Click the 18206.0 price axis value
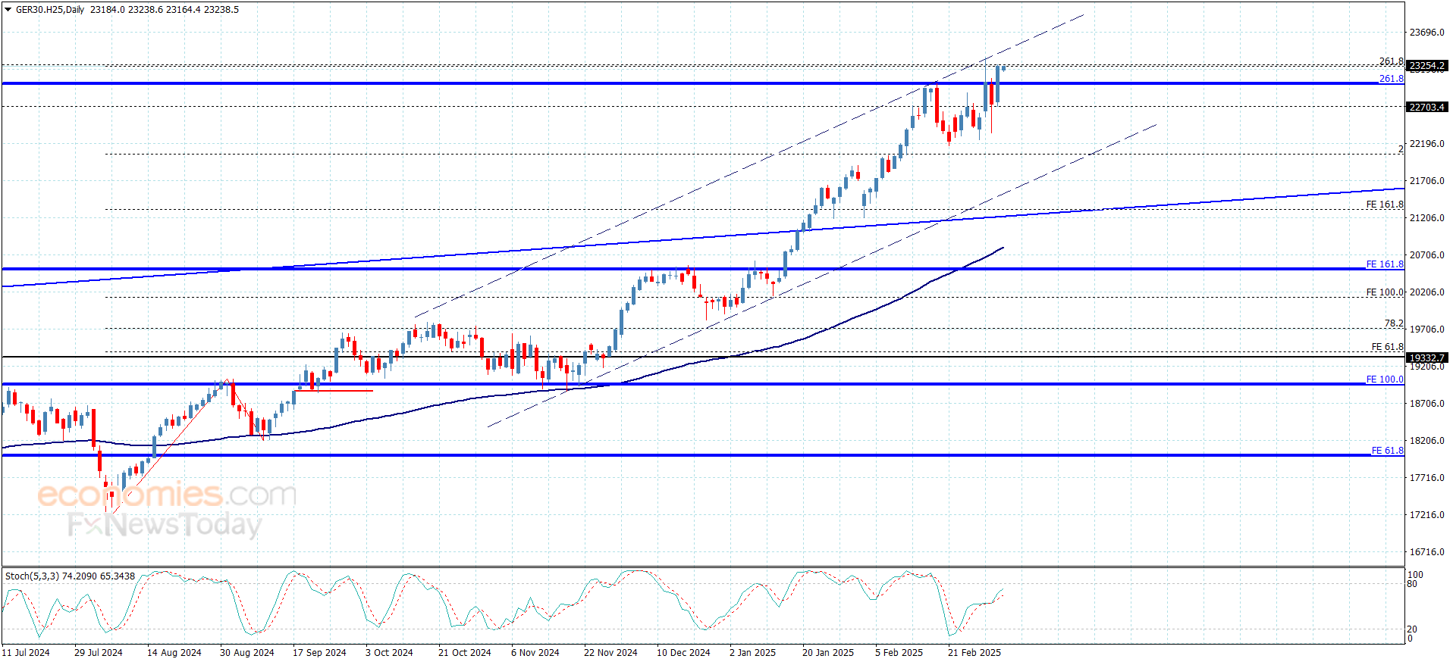1453x662 pixels. click(1426, 441)
